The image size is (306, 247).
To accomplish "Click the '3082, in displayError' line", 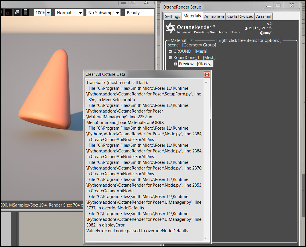I will (105, 225).
